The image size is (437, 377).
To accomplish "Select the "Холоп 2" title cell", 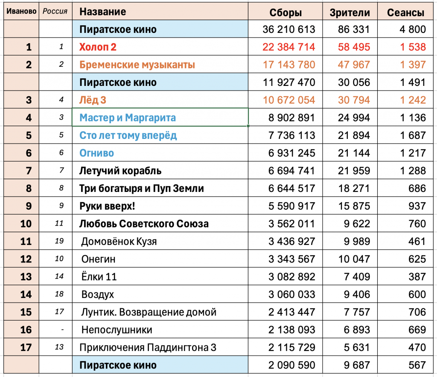I will point(160,47).
